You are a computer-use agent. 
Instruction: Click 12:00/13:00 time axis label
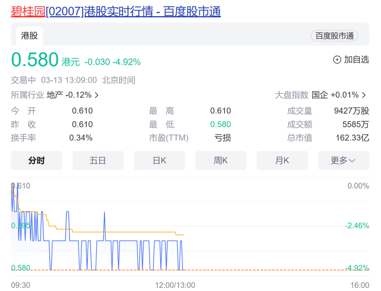[175, 285]
